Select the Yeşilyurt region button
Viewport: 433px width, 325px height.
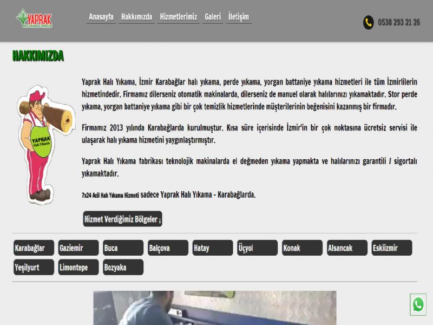[x=34, y=267]
